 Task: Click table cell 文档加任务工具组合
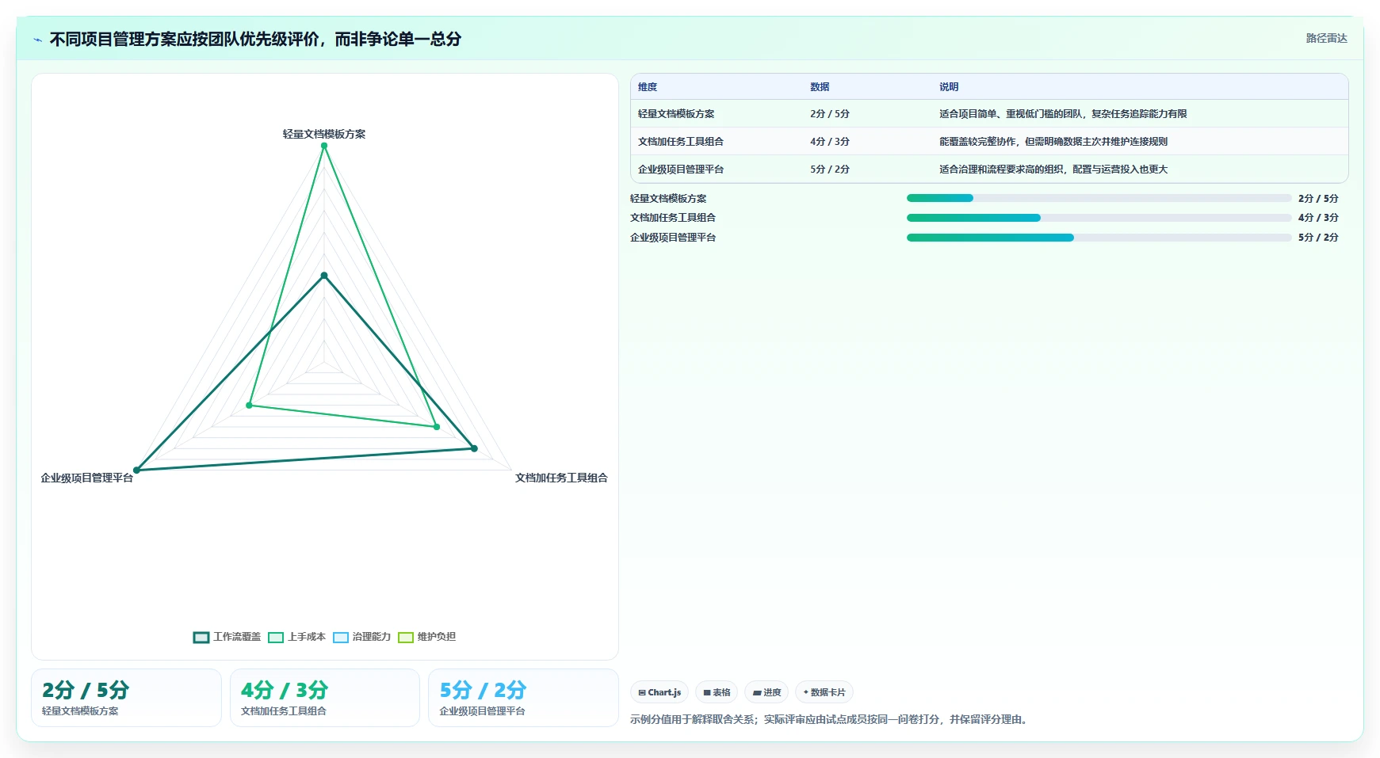(x=681, y=142)
